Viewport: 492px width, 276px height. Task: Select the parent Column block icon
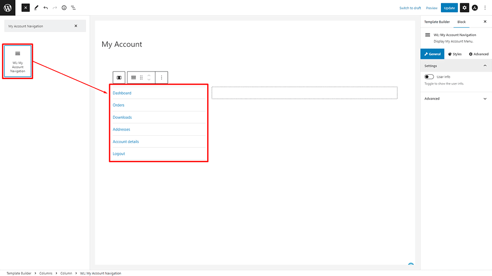click(119, 77)
